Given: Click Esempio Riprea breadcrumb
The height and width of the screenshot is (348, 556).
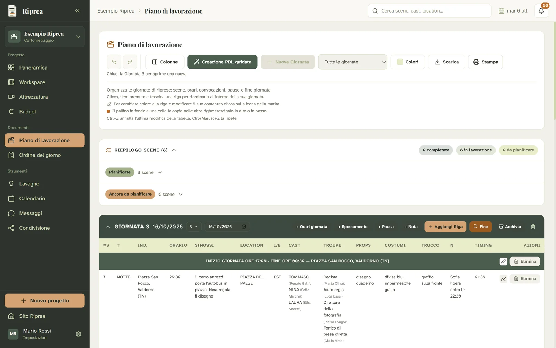Looking at the screenshot, I should [x=116, y=11].
